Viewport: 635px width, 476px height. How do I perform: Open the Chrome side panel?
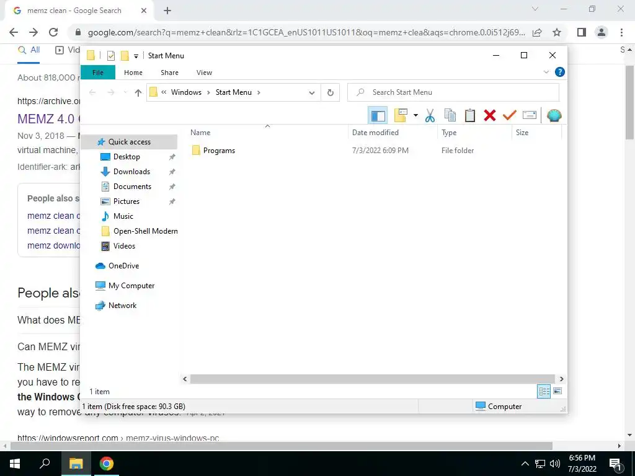582,32
